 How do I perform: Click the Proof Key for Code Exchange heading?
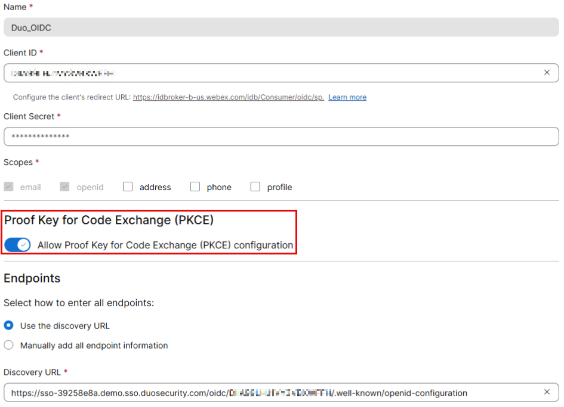(109, 220)
